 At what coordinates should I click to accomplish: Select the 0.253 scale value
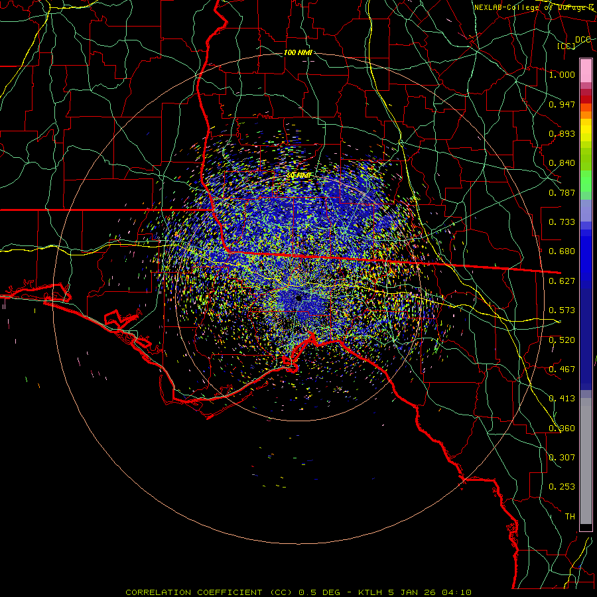click(562, 487)
